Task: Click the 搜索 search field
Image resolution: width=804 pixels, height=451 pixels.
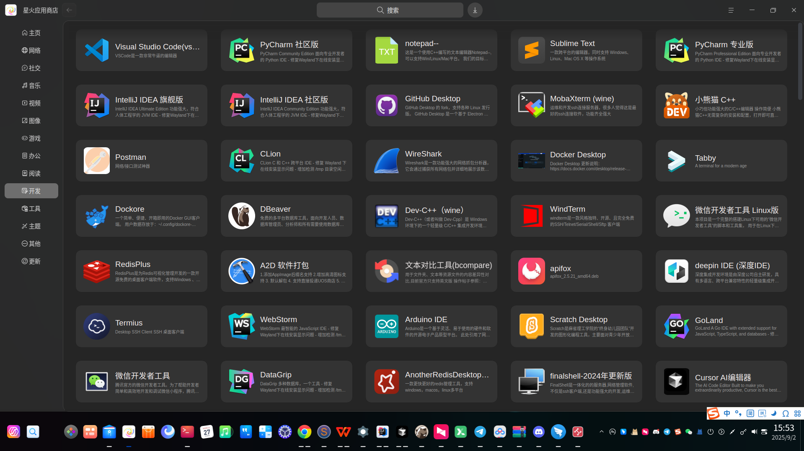Action: 390,10
